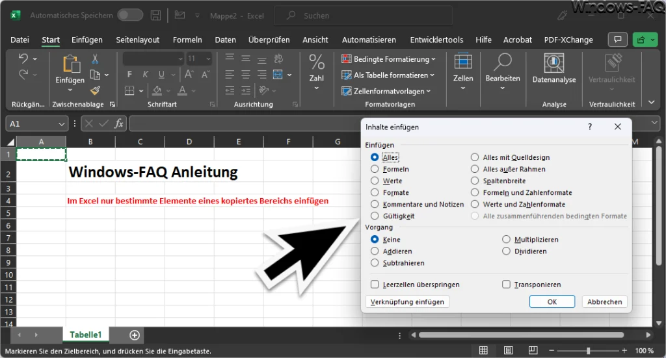Switch to page layout view icon
The image size is (666, 358).
pos(508,350)
